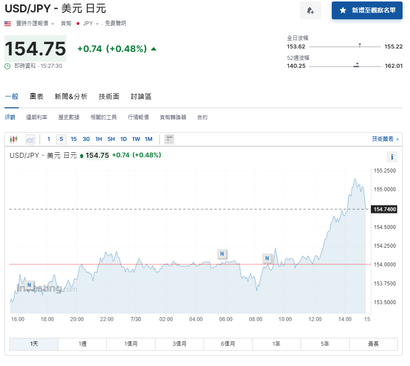Click the info icon above the chart
Screen dimensions: 410x366
click(392, 157)
